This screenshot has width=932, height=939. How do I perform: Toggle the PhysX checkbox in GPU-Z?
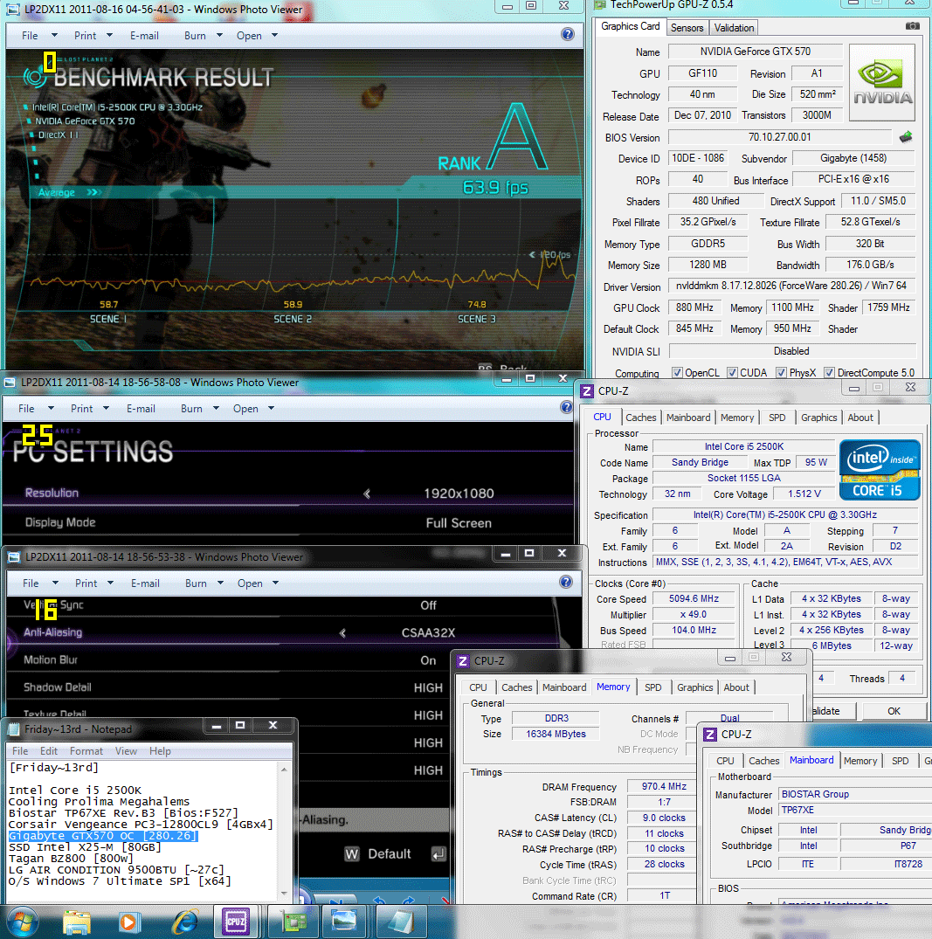point(781,372)
